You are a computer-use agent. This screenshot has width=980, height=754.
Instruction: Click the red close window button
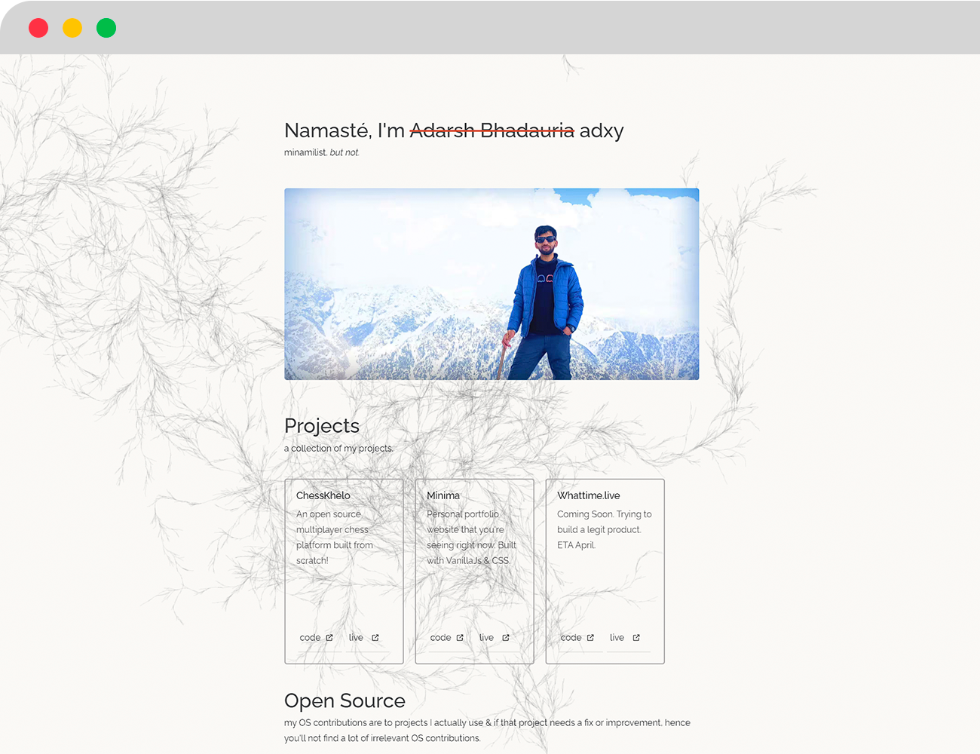[x=38, y=28]
